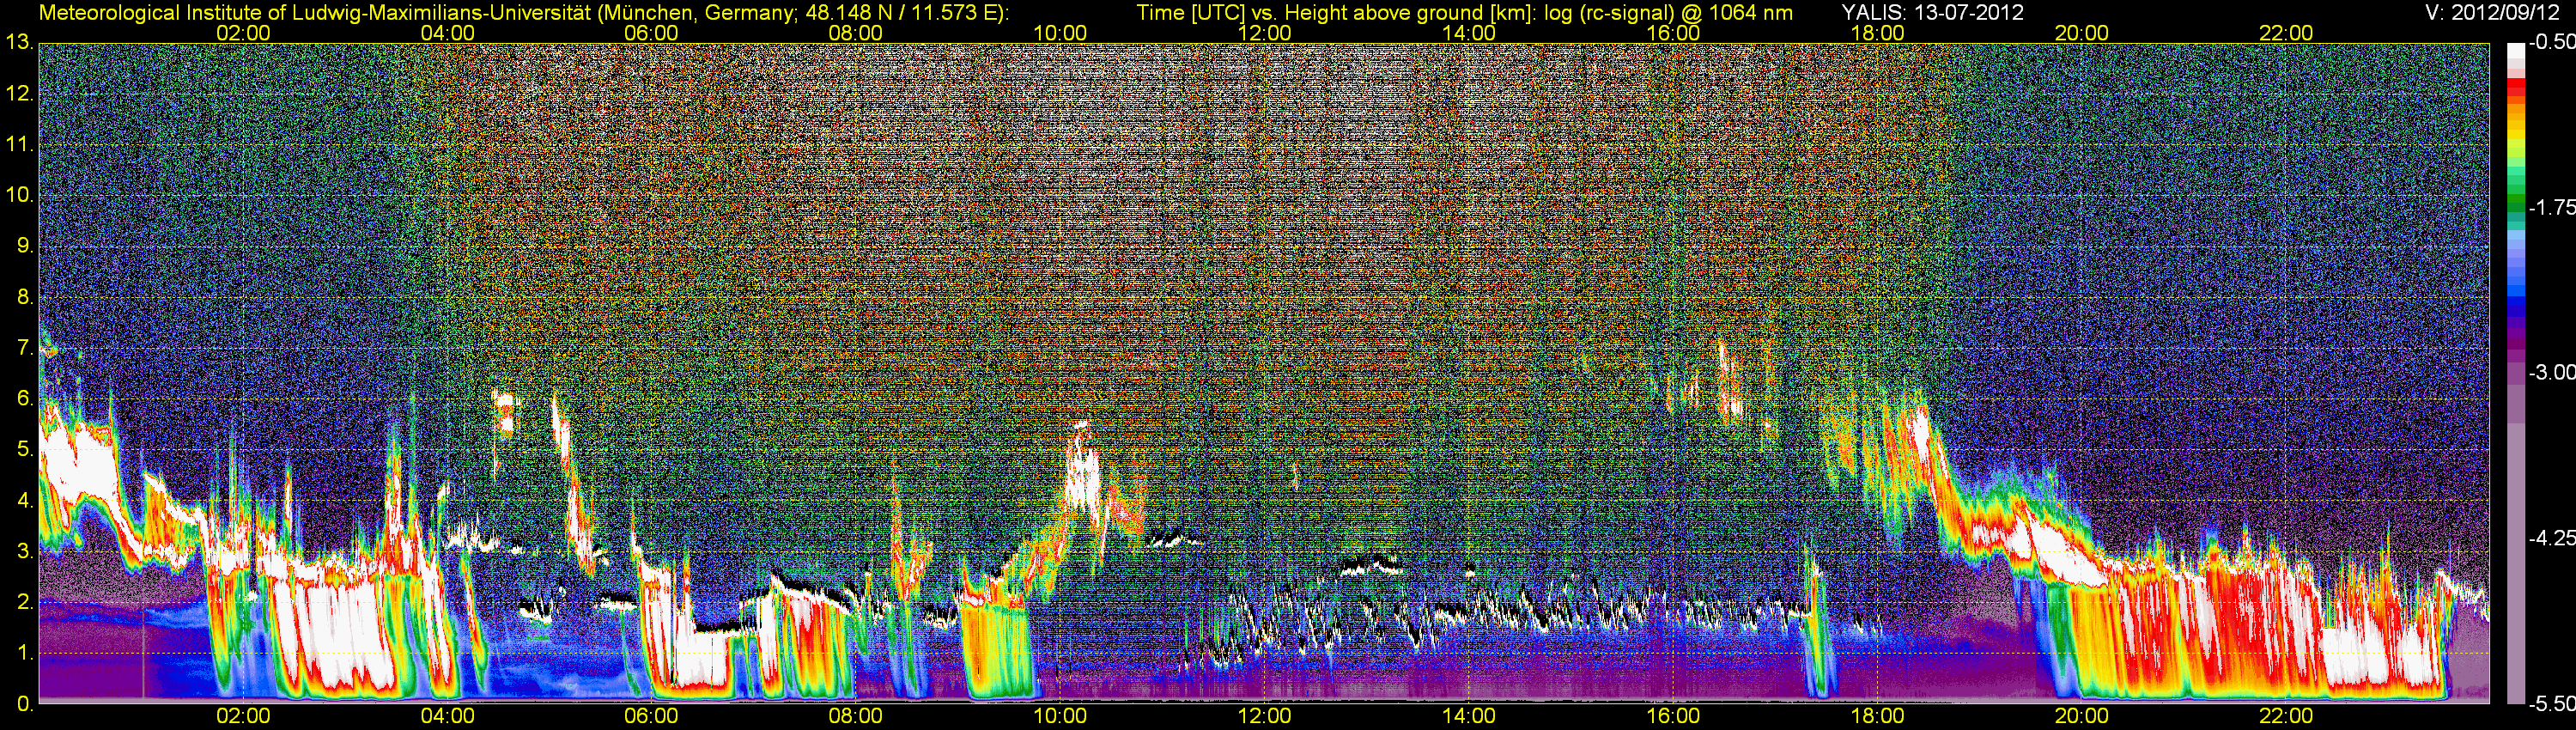This screenshot has width=2576, height=730.
Task: Click the 14:00 label on the bottom time axis
Action: 1469,716
